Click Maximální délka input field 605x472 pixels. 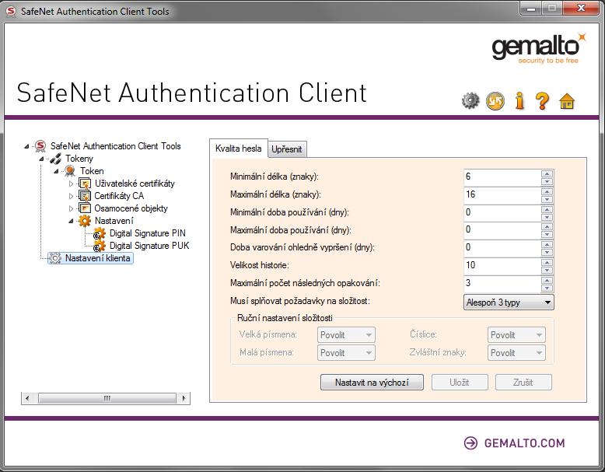(502, 195)
